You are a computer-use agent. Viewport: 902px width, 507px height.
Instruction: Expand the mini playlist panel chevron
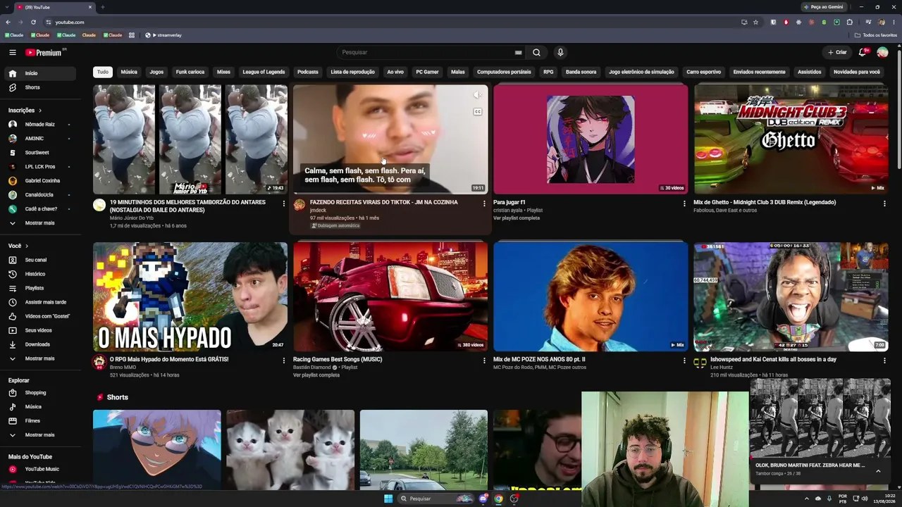point(878,470)
